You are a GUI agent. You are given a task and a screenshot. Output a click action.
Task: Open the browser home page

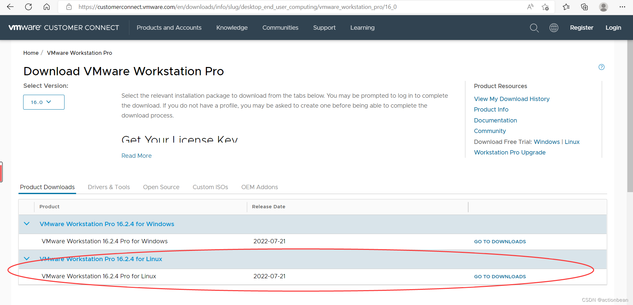coord(46,7)
